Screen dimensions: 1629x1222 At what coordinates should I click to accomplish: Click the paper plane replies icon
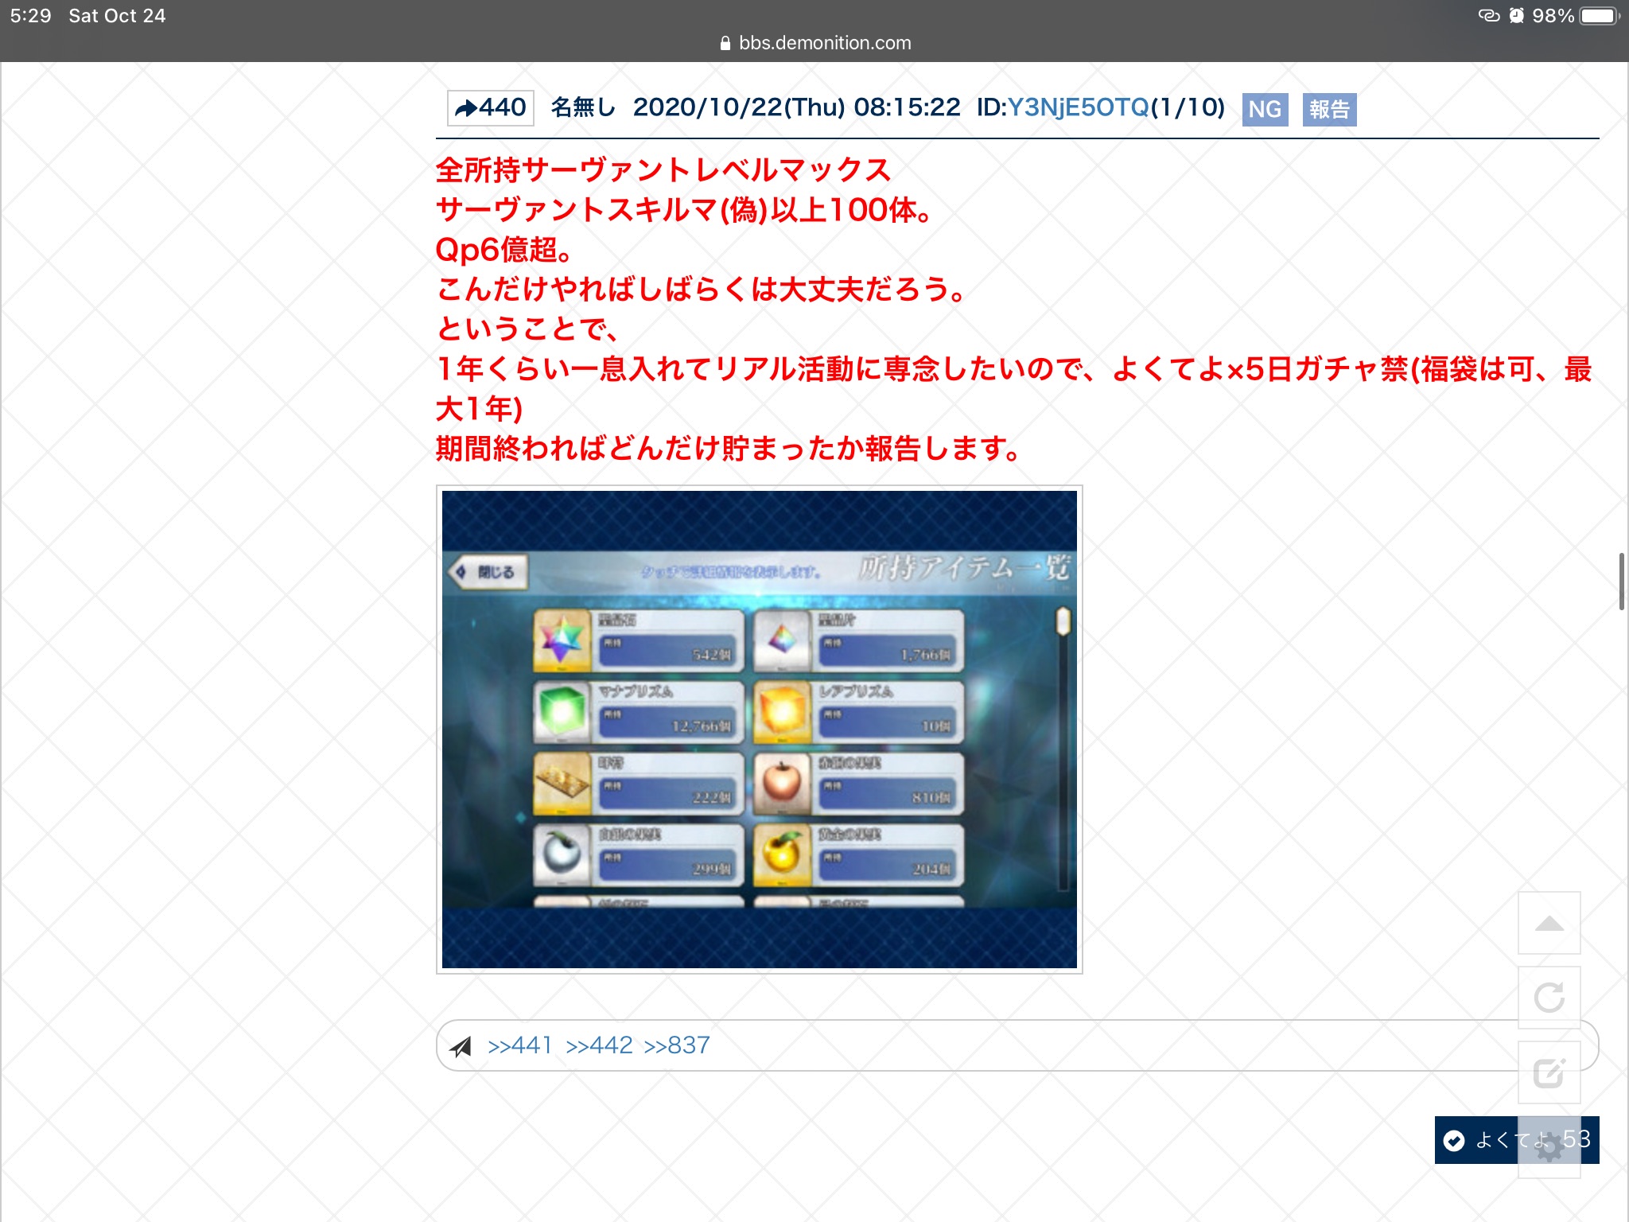(461, 1046)
